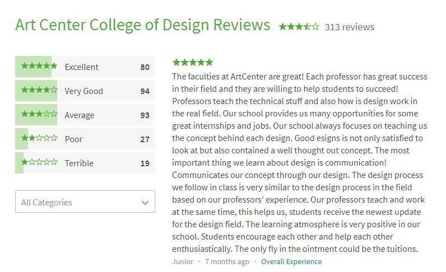Click the 313 reviews count link
Image resolution: width=446 pixels, height=272 pixels.
(x=350, y=27)
